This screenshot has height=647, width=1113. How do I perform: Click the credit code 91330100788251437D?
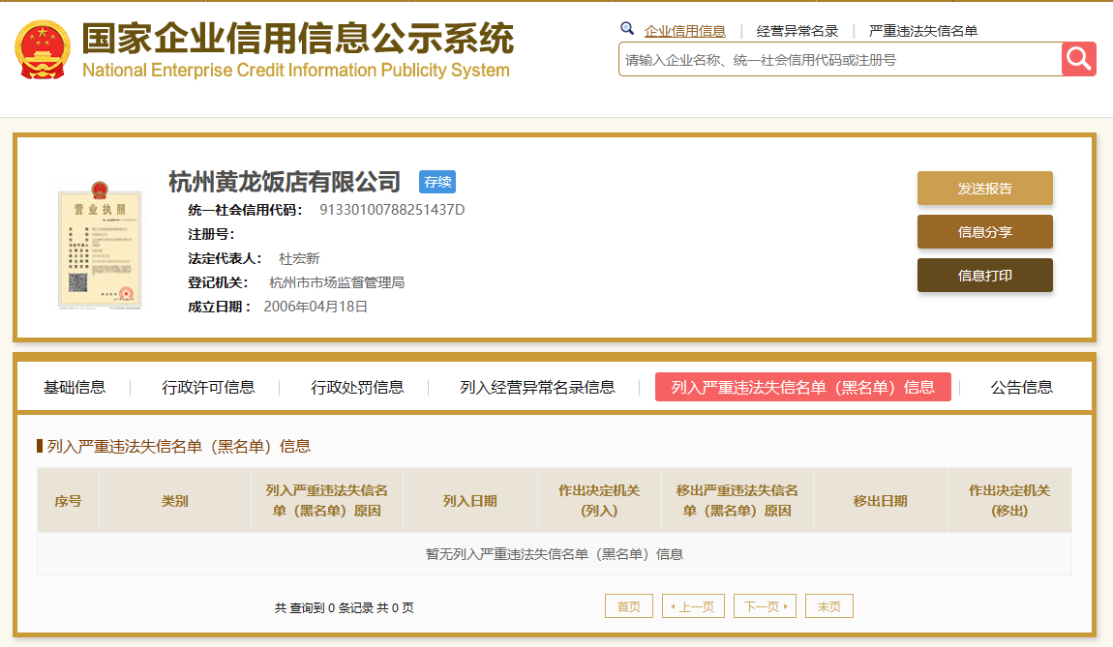[x=392, y=210]
